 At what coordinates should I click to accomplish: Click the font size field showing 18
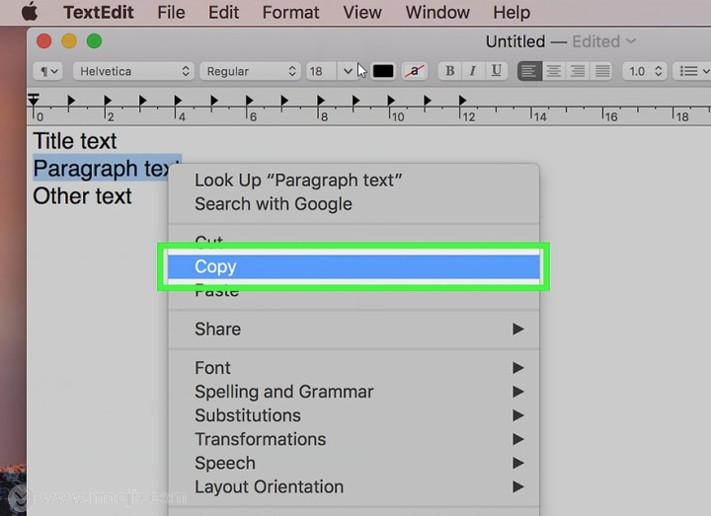[321, 71]
